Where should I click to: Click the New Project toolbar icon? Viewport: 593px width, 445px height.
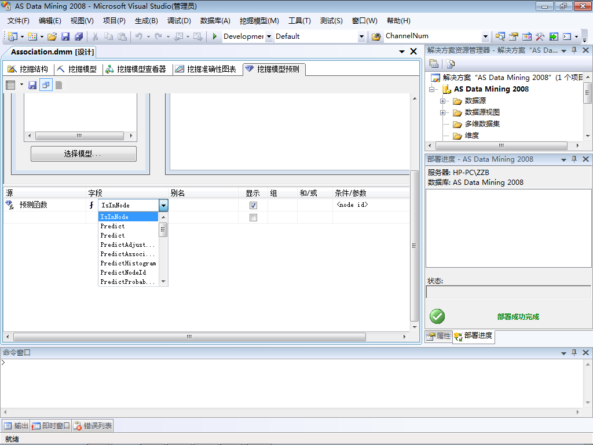click(x=13, y=37)
